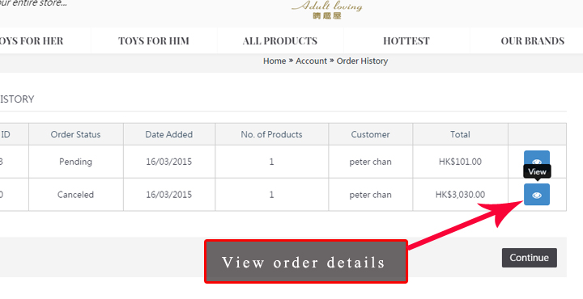The width and height of the screenshot is (583, 299).
Task: Click the eye icon for Pending order
Action: click(x=537, y=159)
